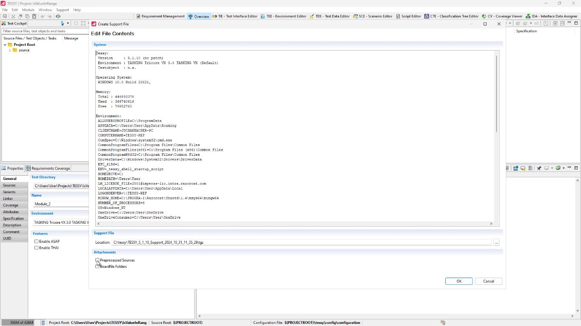The height and width of the screenshot is (326, 581).
Task: Switch to the Properties tab
Action: pos(12,169)
